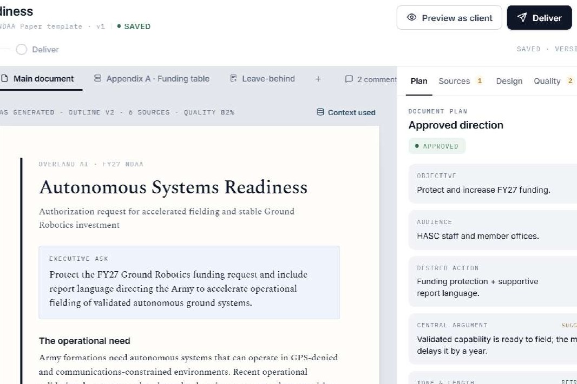This screenshot has height=384, width=577.
Task: Click the Deliver step label
Action: (45, 50)
